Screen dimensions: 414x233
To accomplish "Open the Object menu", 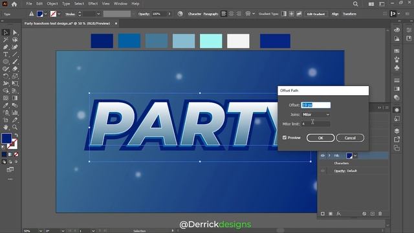I will (x=52, y=4).
